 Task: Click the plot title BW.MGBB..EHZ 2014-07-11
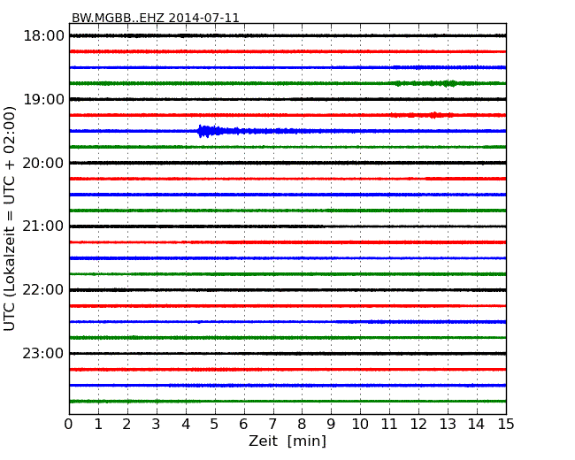pyautogui.click(x=155, y=18)
